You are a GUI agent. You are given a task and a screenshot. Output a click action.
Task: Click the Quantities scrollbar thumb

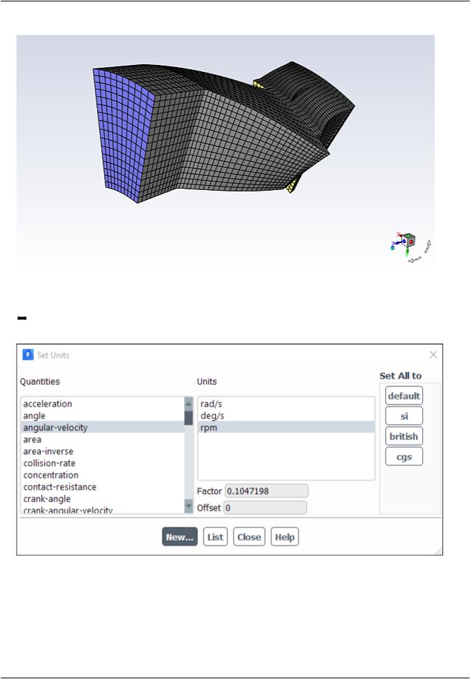click(x=188, y=418)
